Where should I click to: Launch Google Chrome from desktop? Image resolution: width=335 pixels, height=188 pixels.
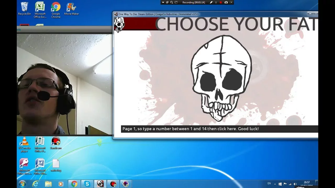[x=56, y=10]
